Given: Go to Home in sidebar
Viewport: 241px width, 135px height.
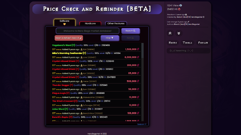Looking at the screenshot, I should [173, 43].
